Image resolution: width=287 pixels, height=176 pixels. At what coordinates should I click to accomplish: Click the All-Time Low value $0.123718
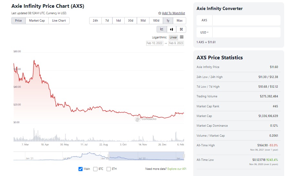pos(259,160)
